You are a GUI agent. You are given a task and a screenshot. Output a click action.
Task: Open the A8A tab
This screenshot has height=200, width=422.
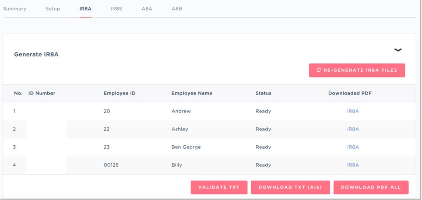pos(147,9)
